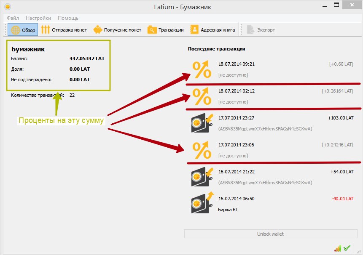
Task: Click percent icon for 18.07.2014 09:21
Action: [202, 69]
